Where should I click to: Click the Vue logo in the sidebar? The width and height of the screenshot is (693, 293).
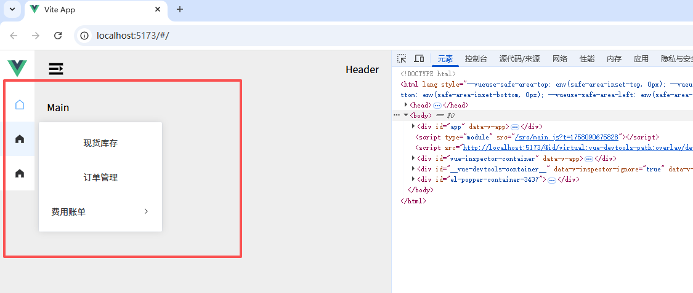click(x=17, y=68)
